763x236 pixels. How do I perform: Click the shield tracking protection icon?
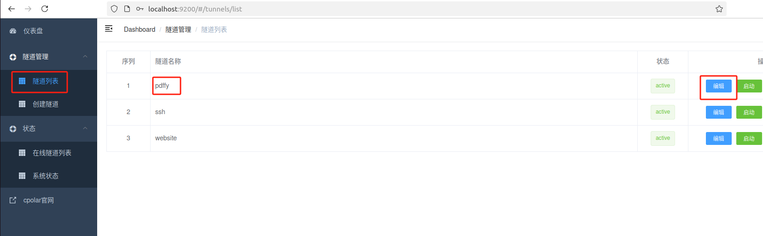pyautogui.click(x=114, y=9)
